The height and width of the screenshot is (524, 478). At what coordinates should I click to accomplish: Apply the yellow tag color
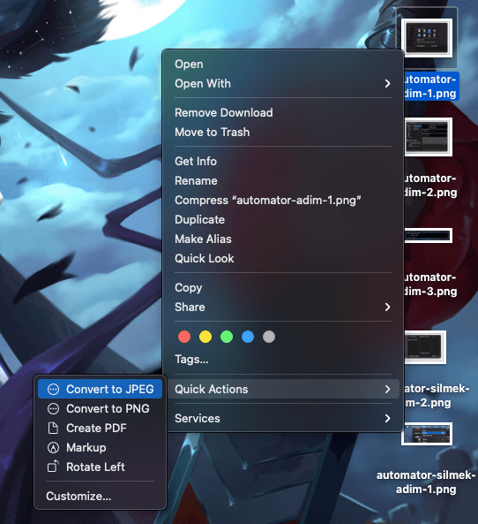tap(205, 337)
